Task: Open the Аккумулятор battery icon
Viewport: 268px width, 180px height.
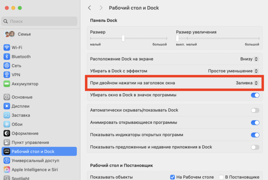Action: click(x=7, y=84)
